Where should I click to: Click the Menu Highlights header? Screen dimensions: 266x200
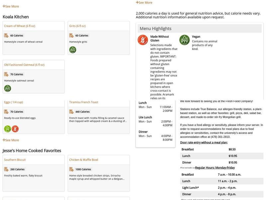(x=156, y=29)
